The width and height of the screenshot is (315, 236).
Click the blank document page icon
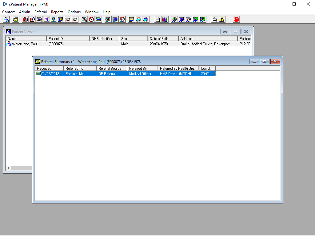click(158, 19)
